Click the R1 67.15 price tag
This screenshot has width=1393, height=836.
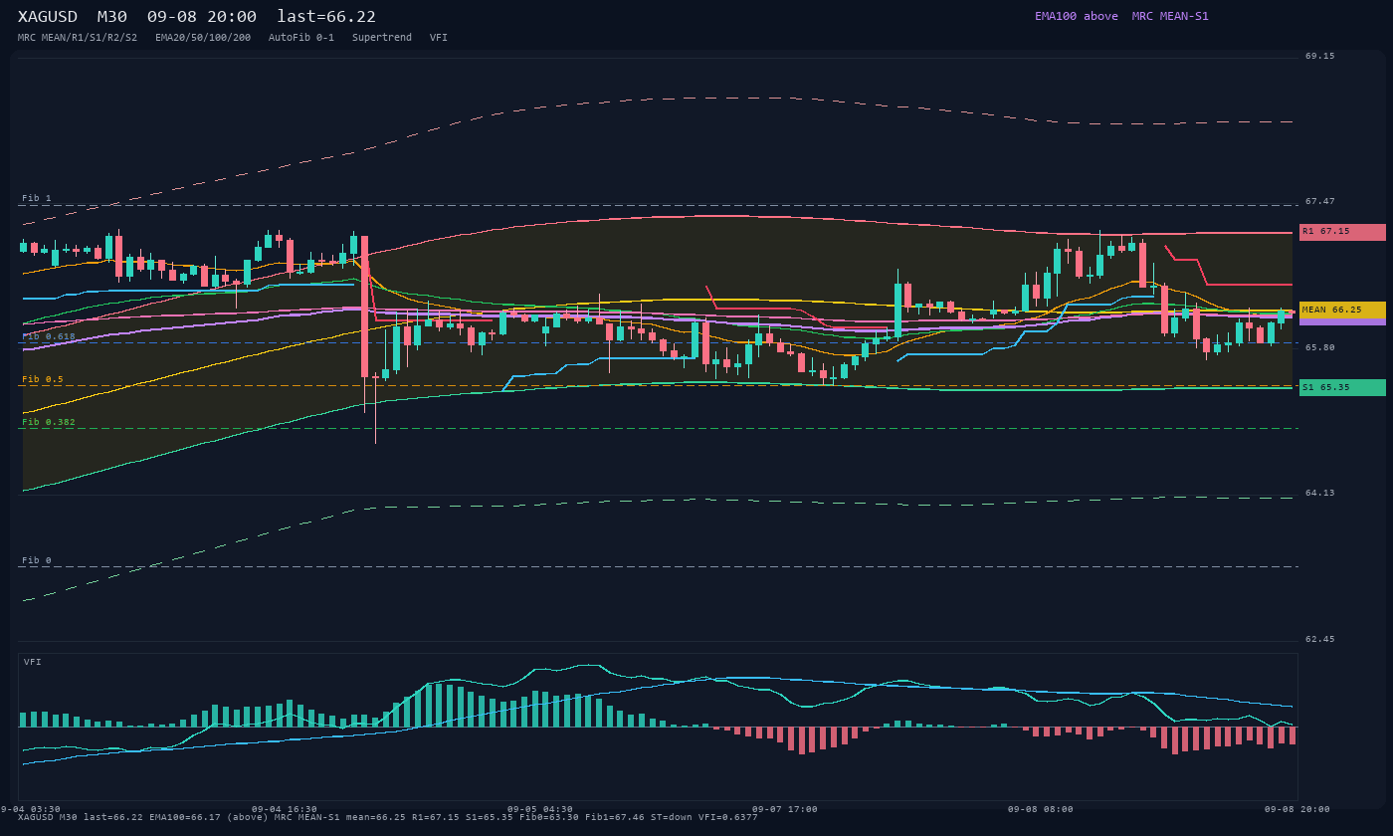click(x=1342, y=232)
